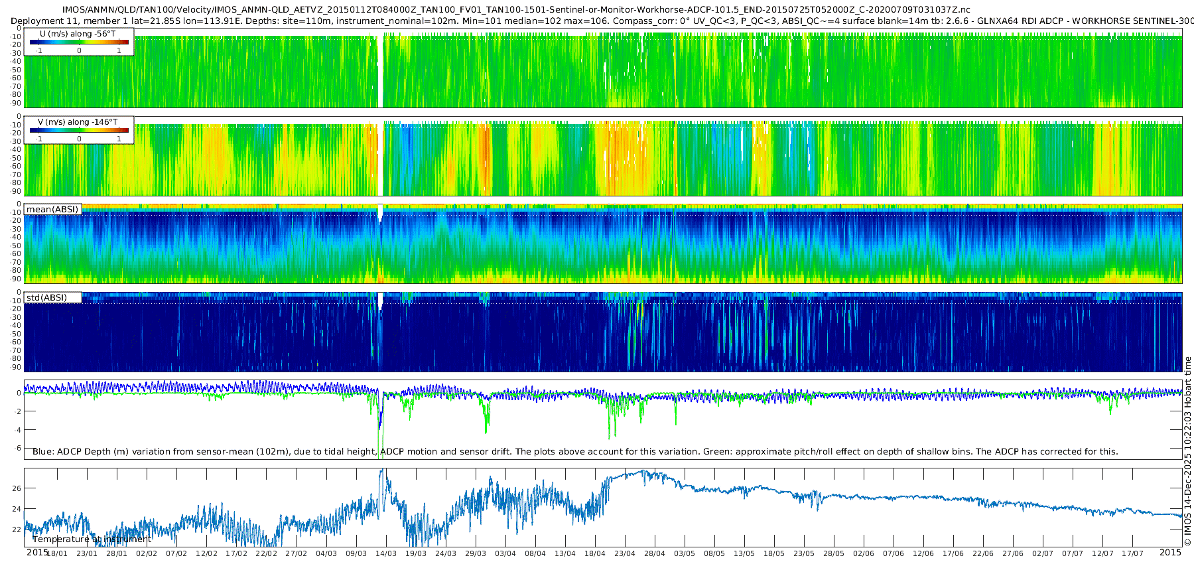Select the std(ABSI) panel label
Image resolution: width=1194 pixels, height=564 pixels.
click(x=46, y=297)
